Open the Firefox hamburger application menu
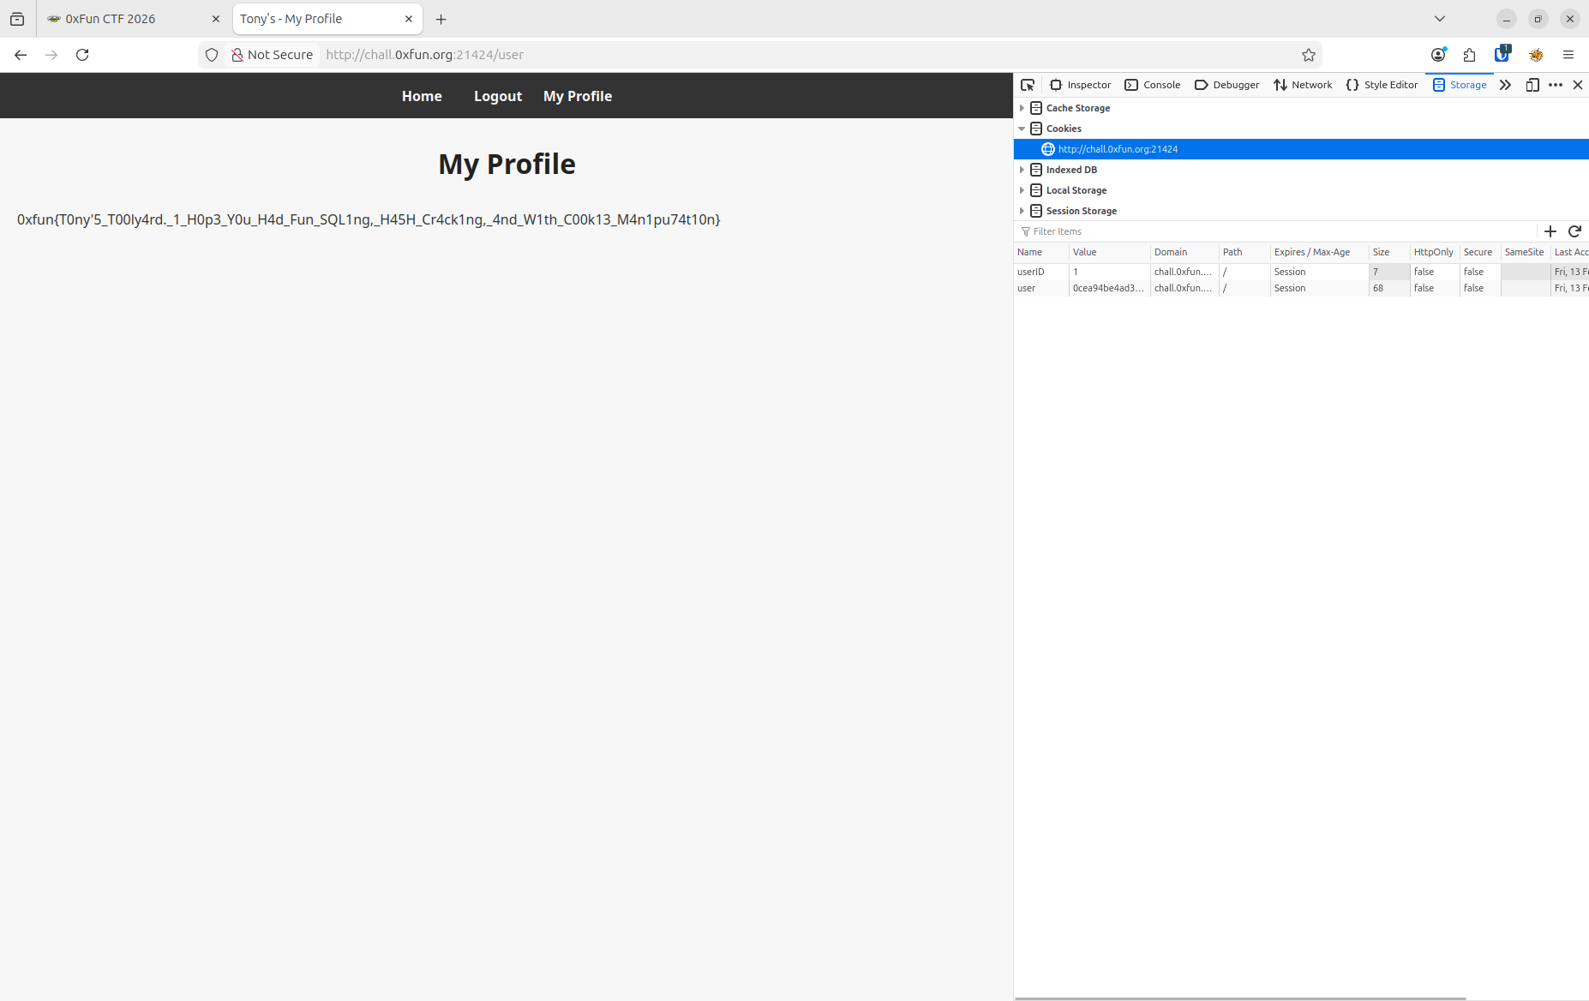 point(1568,55)
